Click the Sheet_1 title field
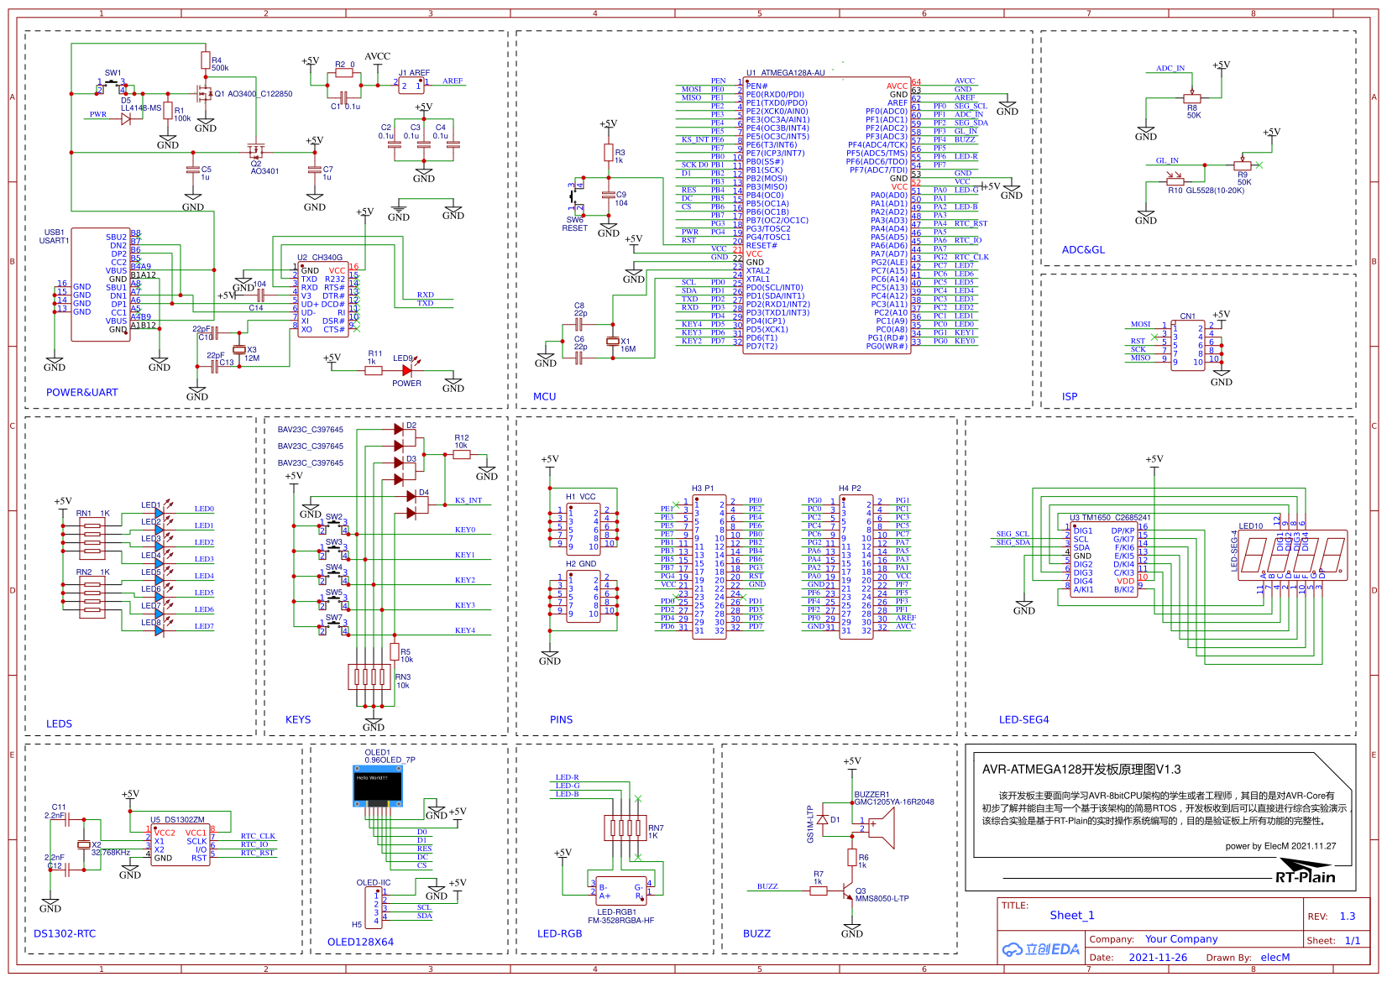1387x982 pixels. click(x=1072, y=916)
